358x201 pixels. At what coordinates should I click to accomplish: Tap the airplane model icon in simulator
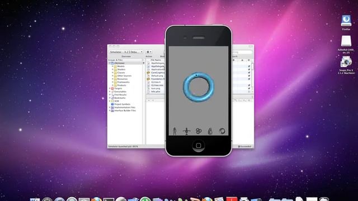186,131
